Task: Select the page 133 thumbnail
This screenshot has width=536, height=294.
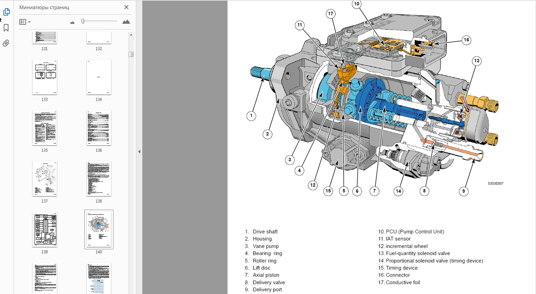Action: [x=45, y=77]
